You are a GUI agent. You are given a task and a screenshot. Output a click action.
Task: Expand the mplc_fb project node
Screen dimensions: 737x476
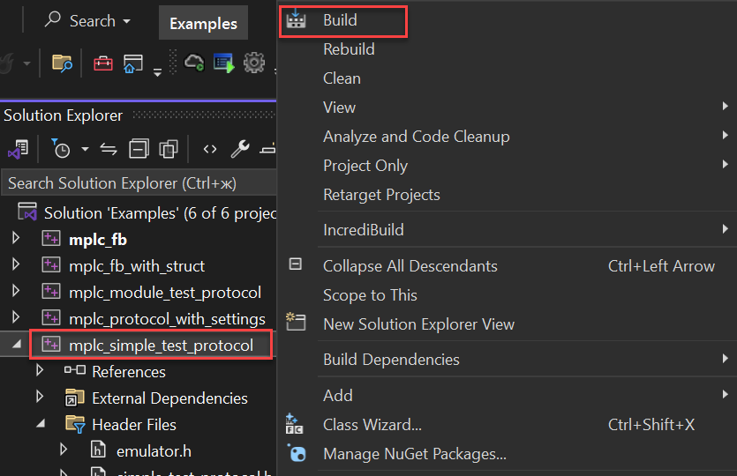tap(15, 239)
